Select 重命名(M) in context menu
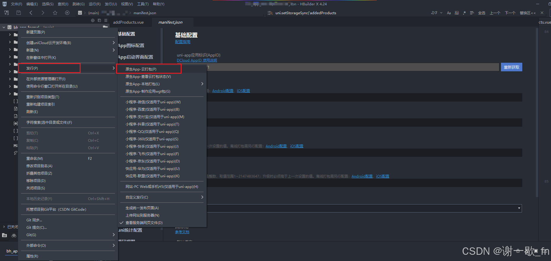This screenshot has width=551, height=261. [68, 159]
